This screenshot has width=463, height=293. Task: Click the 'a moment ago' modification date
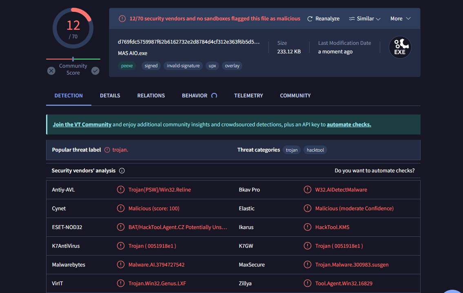[335, 52]
